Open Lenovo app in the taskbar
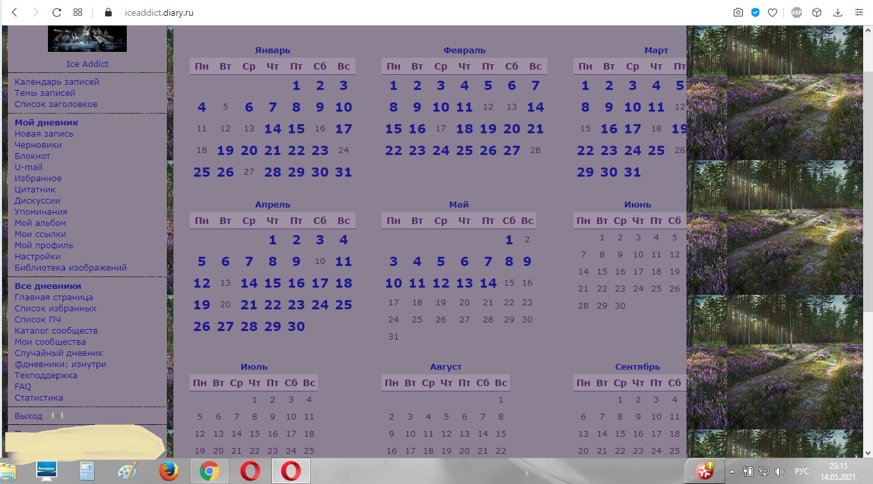The height and width of the screenshot is (484, 873). click(x=46, y=471)
